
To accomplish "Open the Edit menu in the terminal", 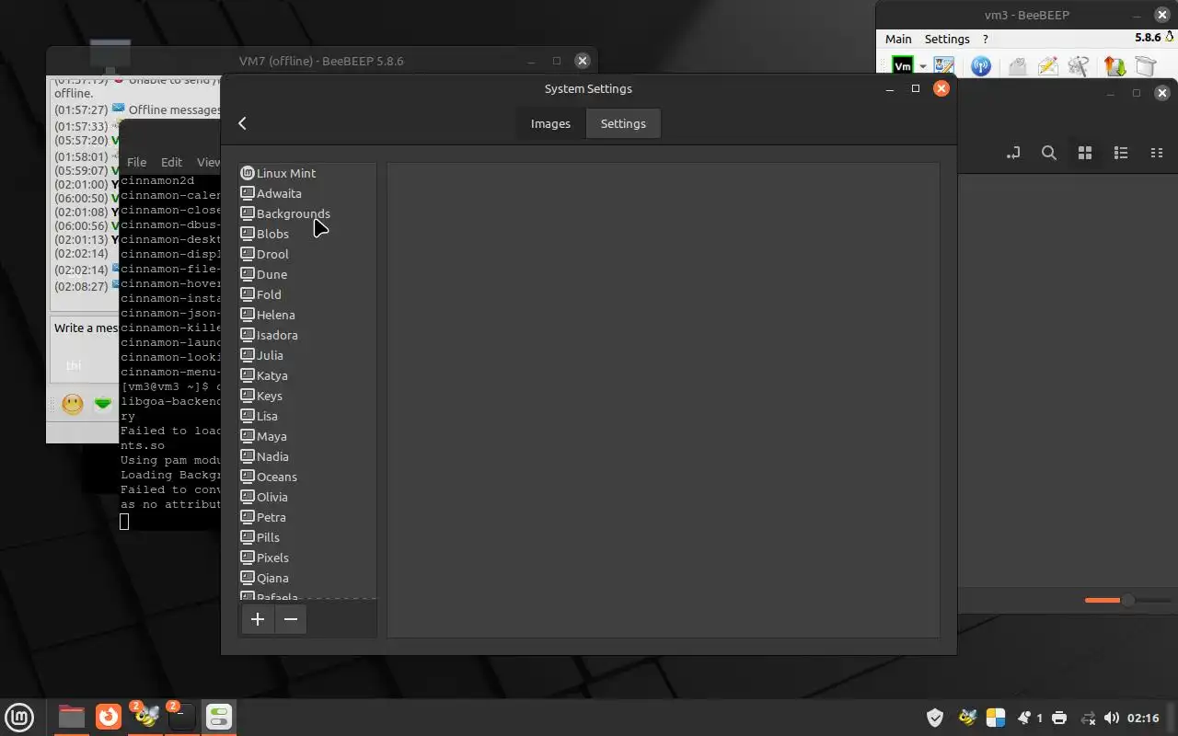I will tap(171, 162).
